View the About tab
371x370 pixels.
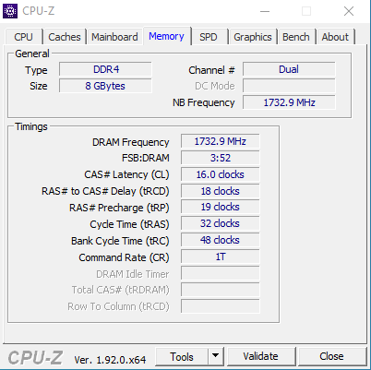tap(335, 37)
